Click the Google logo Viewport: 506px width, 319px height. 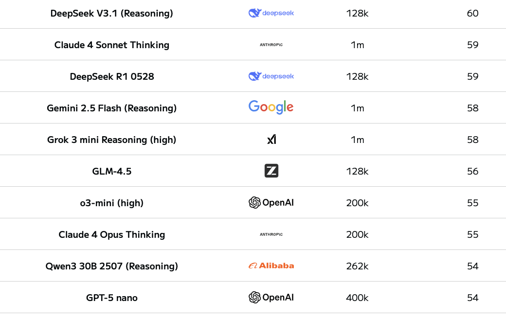[x=271, y=107]
